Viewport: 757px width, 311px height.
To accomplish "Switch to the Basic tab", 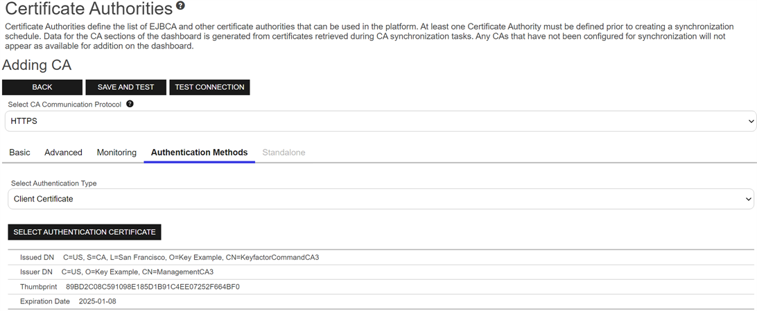I will click(x=19, y=152).
